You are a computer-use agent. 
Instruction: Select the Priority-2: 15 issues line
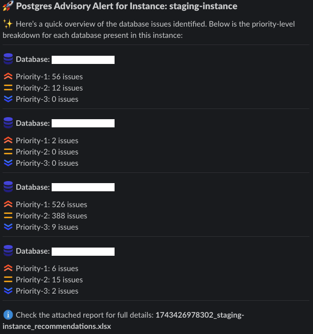point(49,280)
